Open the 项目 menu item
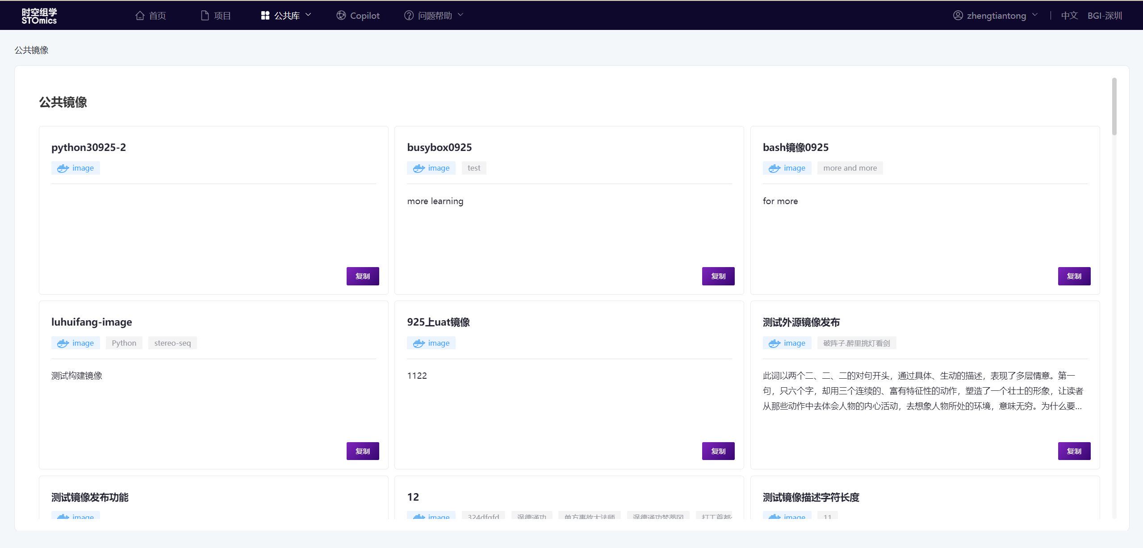The height and width of the screenshot is (548, 1143). click(216, 16)
